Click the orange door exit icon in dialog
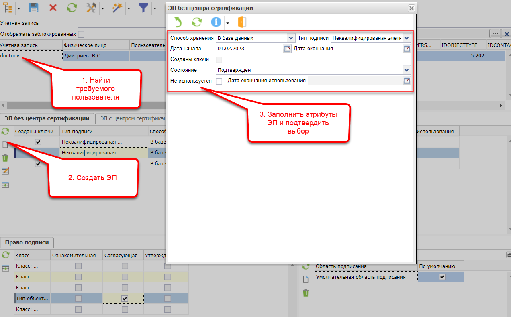Viewport: 511px width, 317px height. pos(242,22)
